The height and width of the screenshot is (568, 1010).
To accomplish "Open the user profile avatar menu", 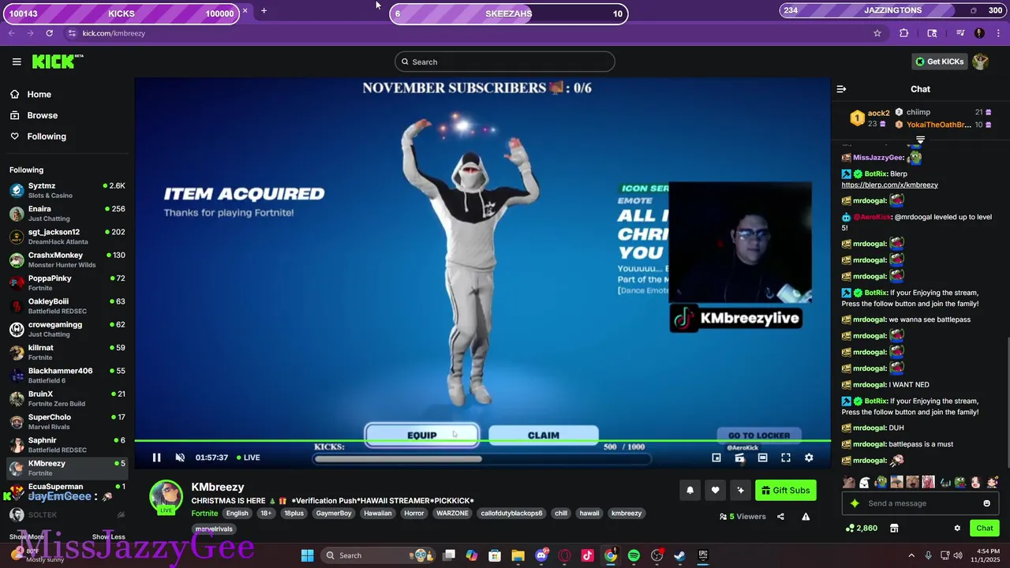I will 980,62.
